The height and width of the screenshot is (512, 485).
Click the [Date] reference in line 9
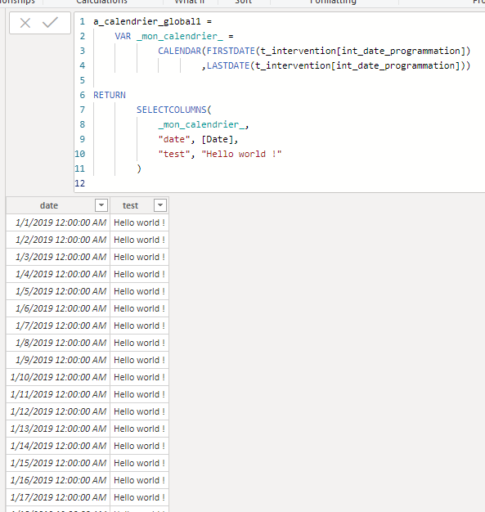tap(218, 139)
